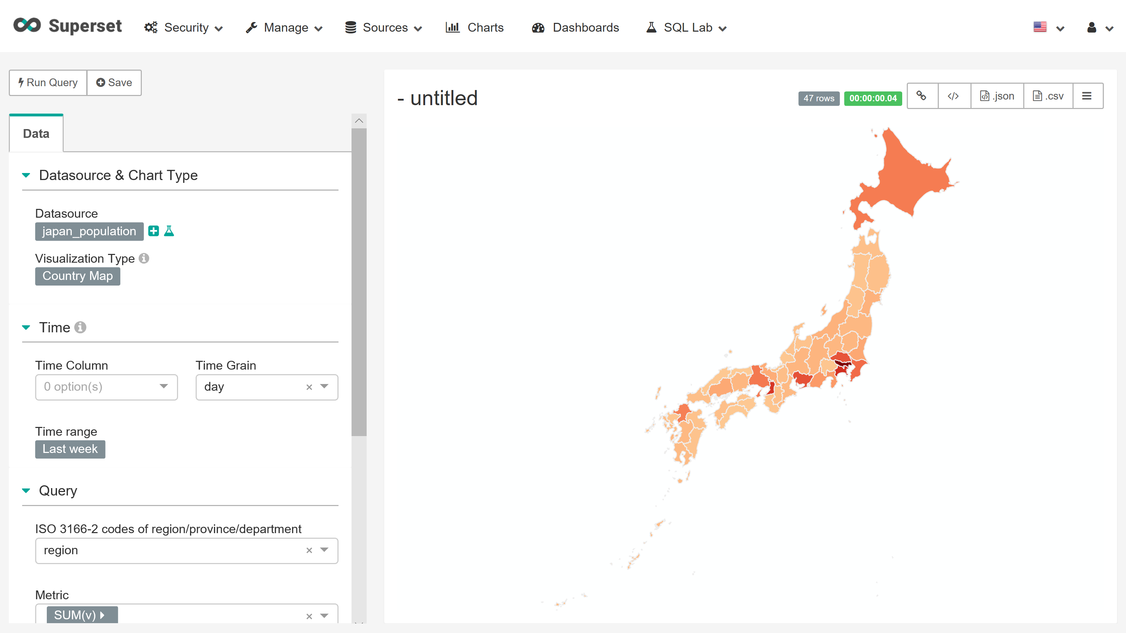Collapse the Query section
This screenshot has height=633, width=1126.
click(26, 491)
